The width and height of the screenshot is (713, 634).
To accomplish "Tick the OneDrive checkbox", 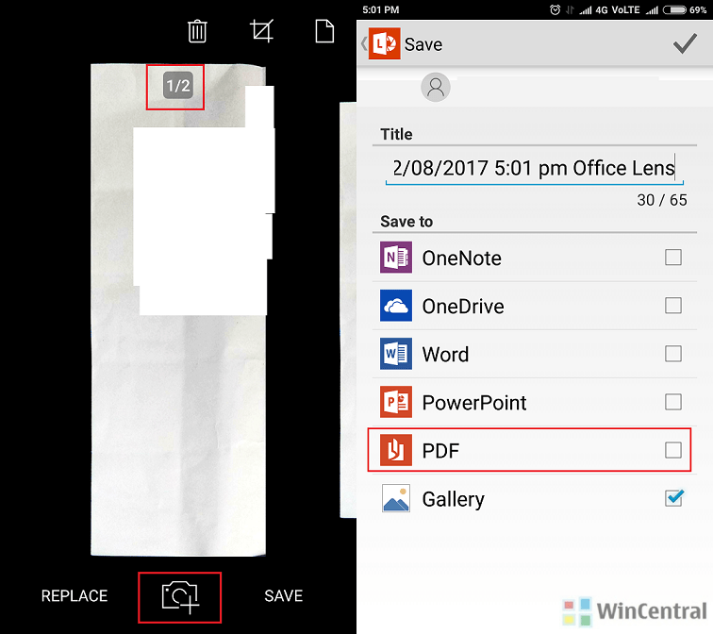I will point(673,306).
